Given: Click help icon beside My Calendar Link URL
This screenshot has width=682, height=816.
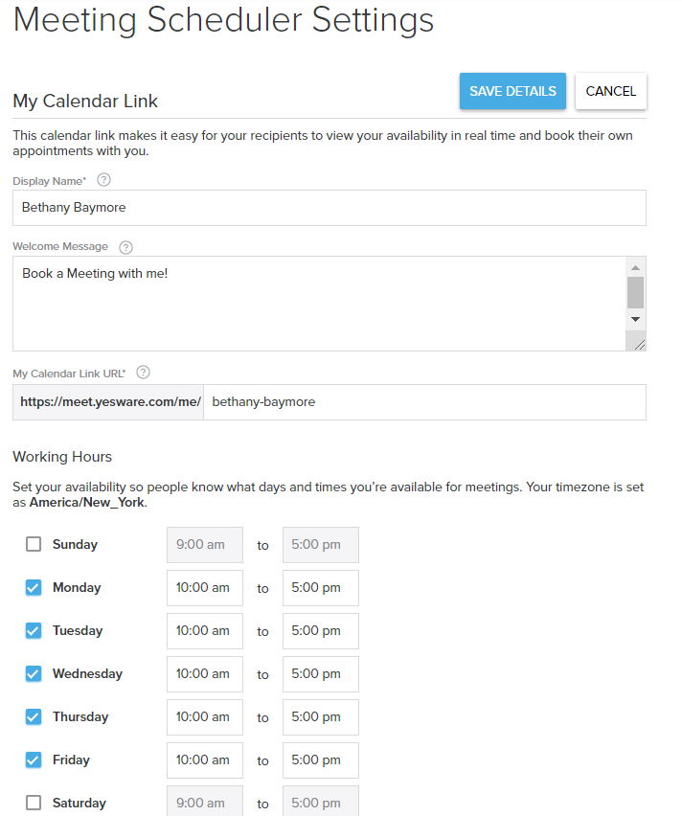Looking at the screenshot, I should [144, 373].
